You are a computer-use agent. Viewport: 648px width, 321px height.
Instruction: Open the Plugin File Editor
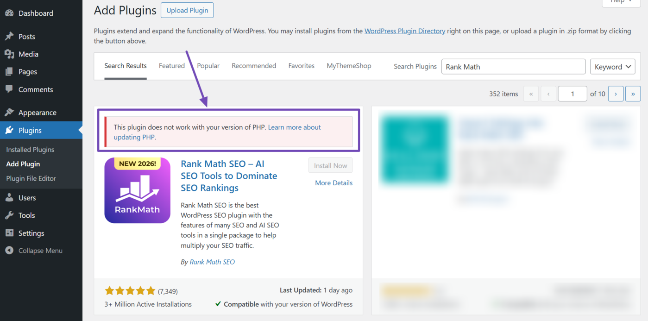31,178
